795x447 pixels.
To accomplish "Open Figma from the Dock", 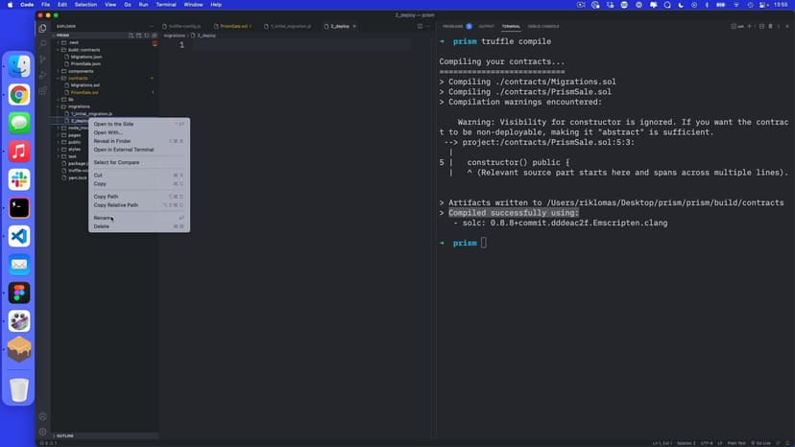I will (19, 293).
